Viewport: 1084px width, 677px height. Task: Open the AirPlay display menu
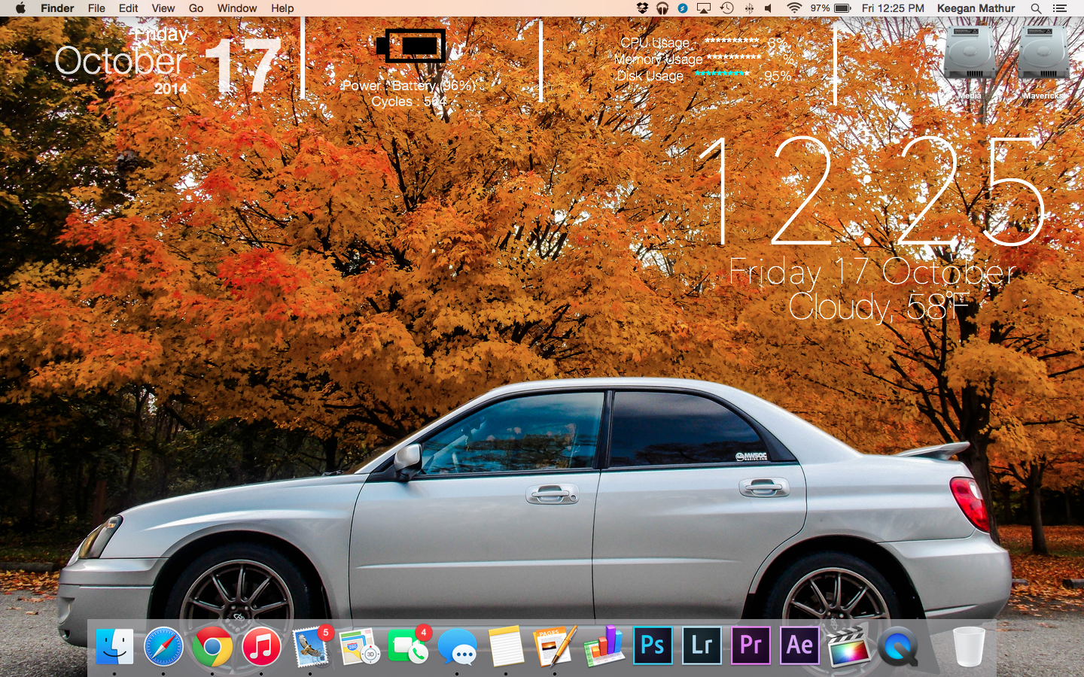(x=704, y=8)
